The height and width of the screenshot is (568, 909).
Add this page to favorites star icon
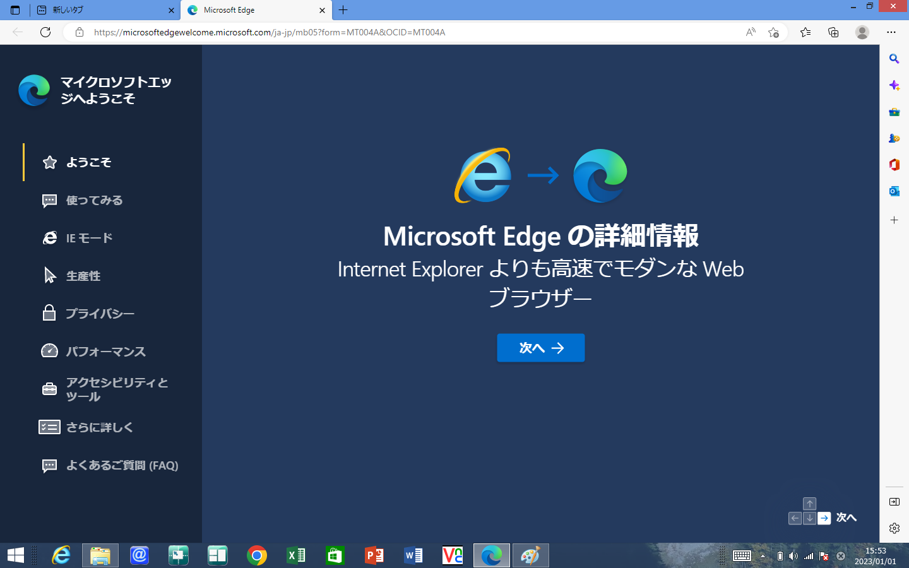[773, 32]
